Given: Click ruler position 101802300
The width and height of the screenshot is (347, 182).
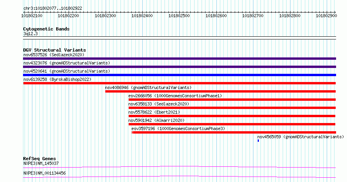Looking at the screenshot, I should (105, 16).
